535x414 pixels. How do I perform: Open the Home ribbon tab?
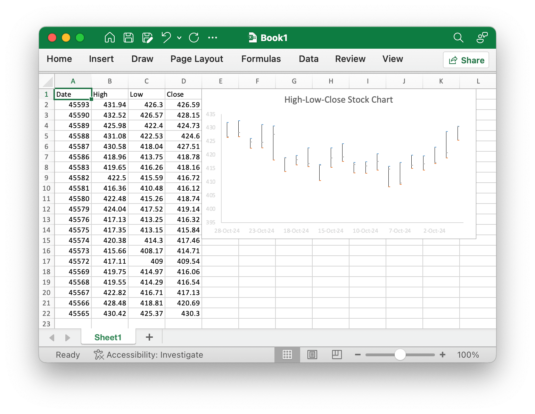(x=59, y=59)
